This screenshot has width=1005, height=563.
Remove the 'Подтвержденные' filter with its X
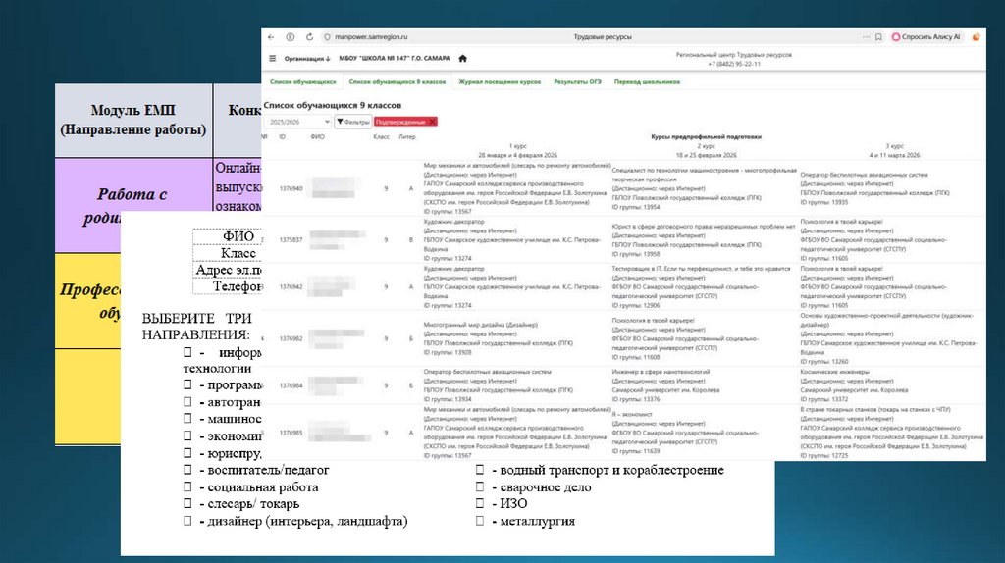[x=433, y=122]
